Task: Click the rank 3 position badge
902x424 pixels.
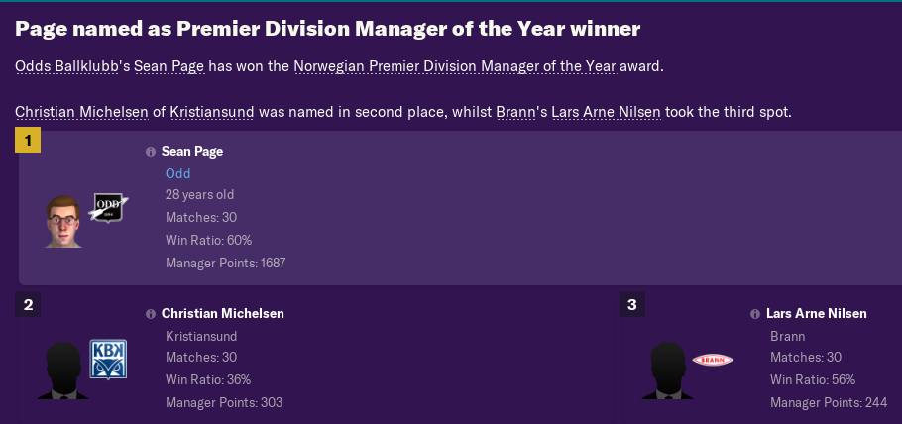Action: (x=632, y=304)
